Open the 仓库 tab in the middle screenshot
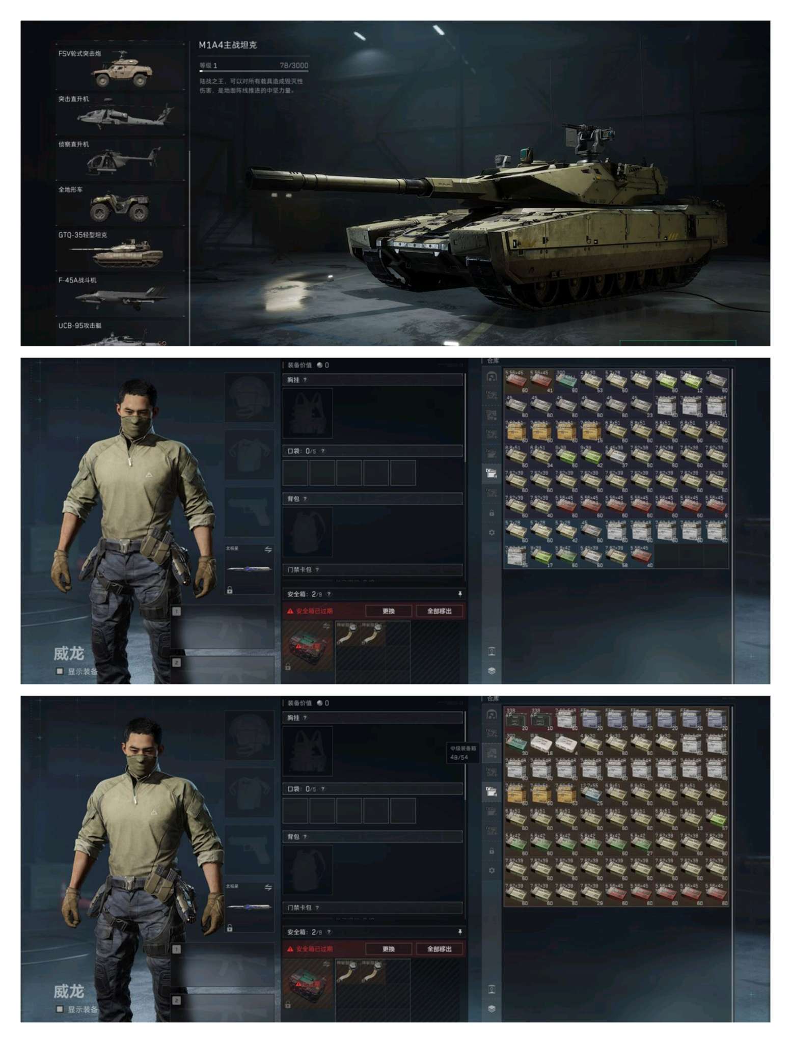Image resolution: width=791 pixels, height=1043 pixels. 493,361
